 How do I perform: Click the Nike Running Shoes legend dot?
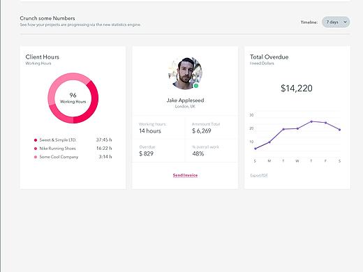[36, 149]
